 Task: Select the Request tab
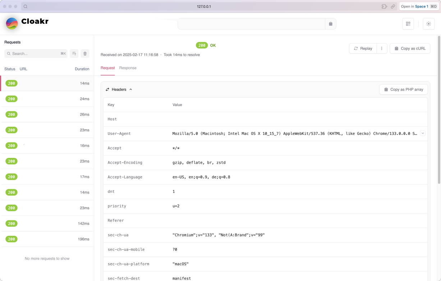[108, 68]
